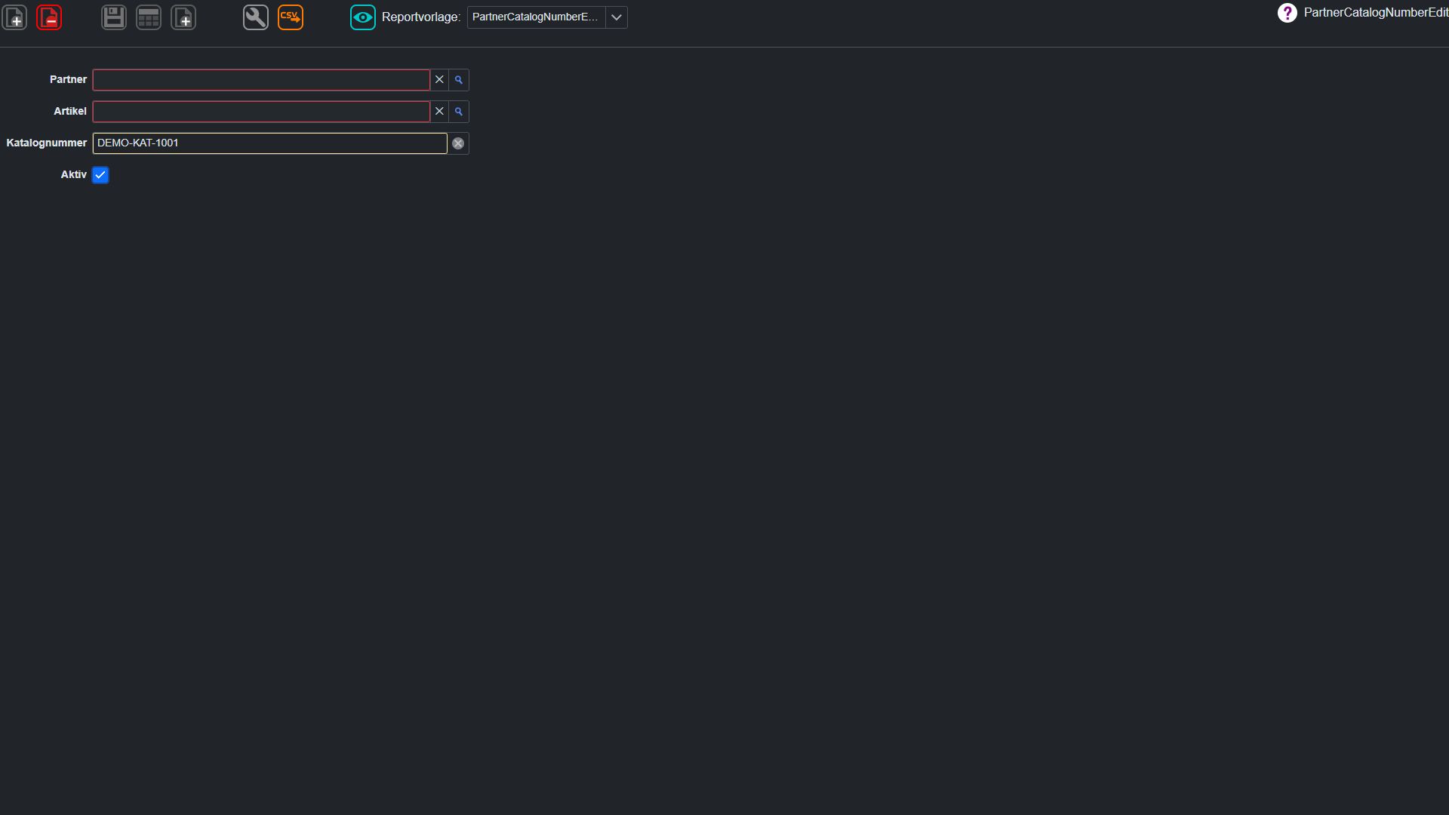Click into the Katalognummer field DEMO-KAT-1001
Screen dimensions: 1449x815
tap(270, 143)
